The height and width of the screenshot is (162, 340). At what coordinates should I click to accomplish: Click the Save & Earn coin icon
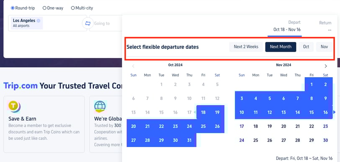14,107
